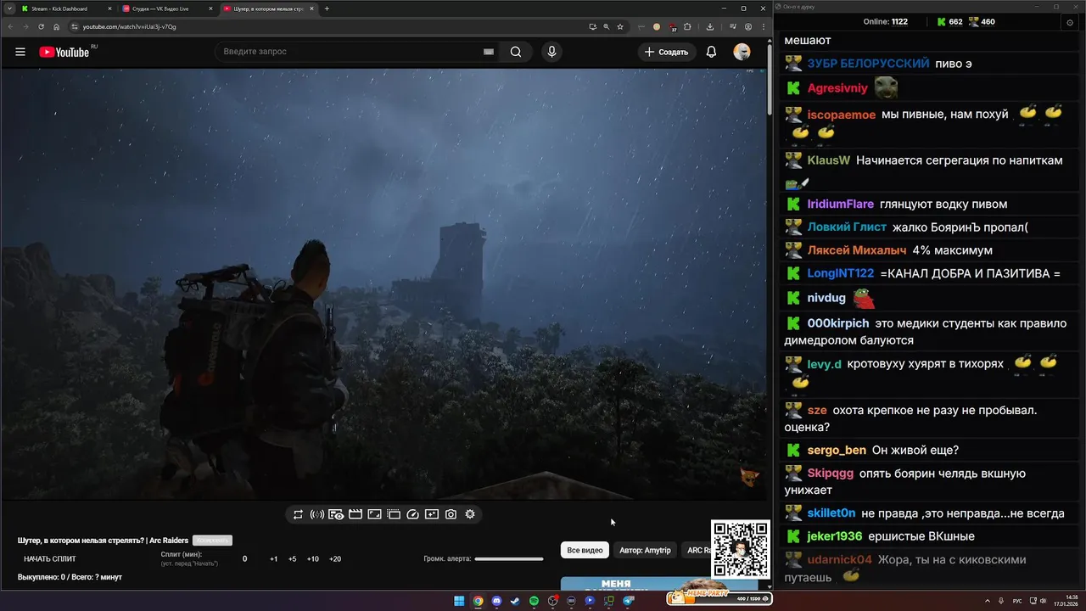Open the YouTube hamburger guide menu
Image resolution: width=1086 pixels, height=611 pixels.
tap(20, 52)
